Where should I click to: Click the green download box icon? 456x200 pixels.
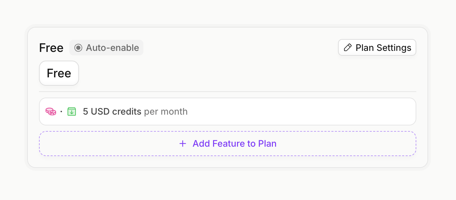tap(71, 111)
